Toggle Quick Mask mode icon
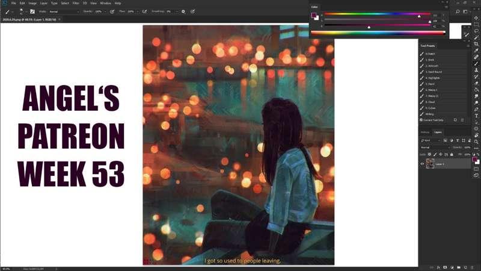The image size is (481, 271). (x=476, y=169)
